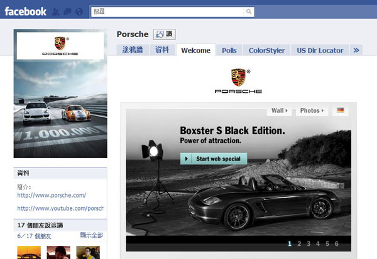
Task: Open the ColorStyler tab
Action: pos(266,50)
